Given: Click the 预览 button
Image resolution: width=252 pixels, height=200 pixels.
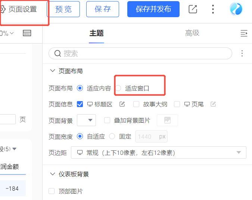Looking at the screenshot, I should 63,9.
